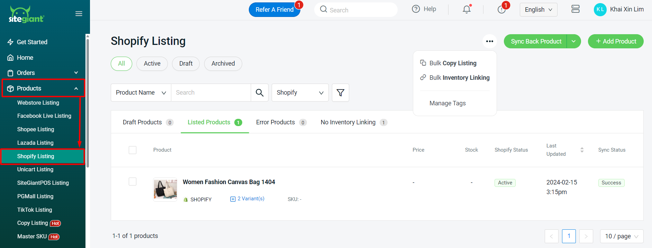Click the magnifier search button beside product search
Screen dimensions: 652x248
point(260,93)
